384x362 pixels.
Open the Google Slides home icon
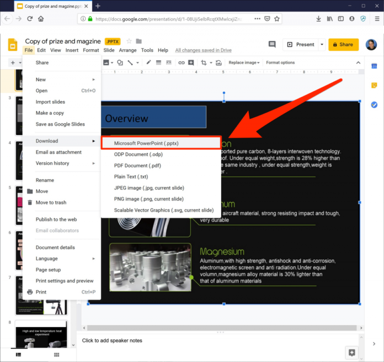[x=13, y=45]
